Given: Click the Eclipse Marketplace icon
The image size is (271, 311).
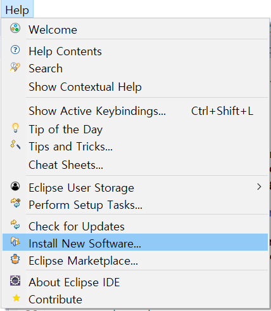Looking at the screenshot, I should pos(15,259).
